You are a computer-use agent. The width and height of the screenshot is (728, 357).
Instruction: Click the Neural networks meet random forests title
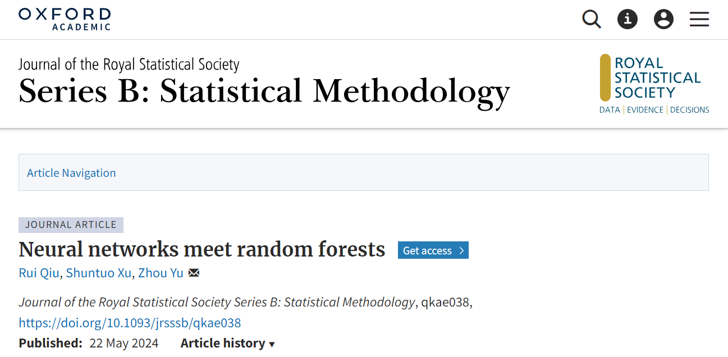tap(202, 249)
